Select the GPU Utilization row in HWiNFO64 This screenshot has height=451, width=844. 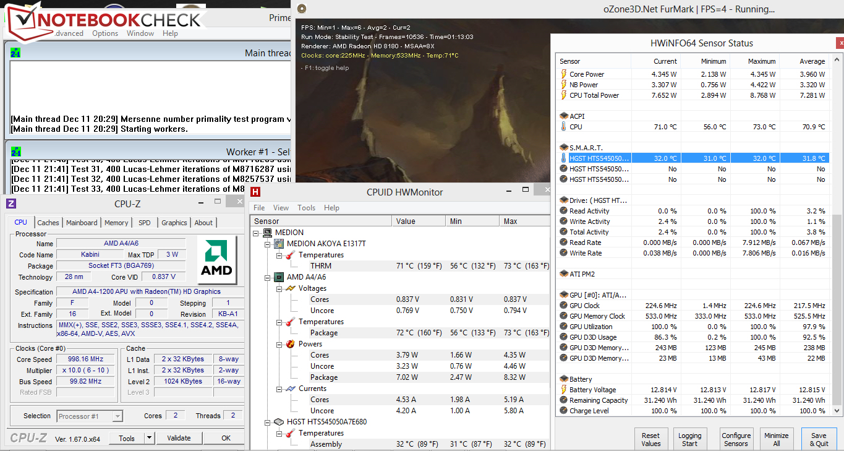pos(694,327)
